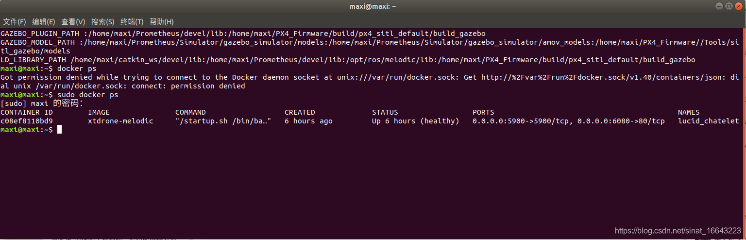The height and width of the screenshot is (240, 746).
Task: Click image name xtdrone-melodic
Action: [120, 121]
